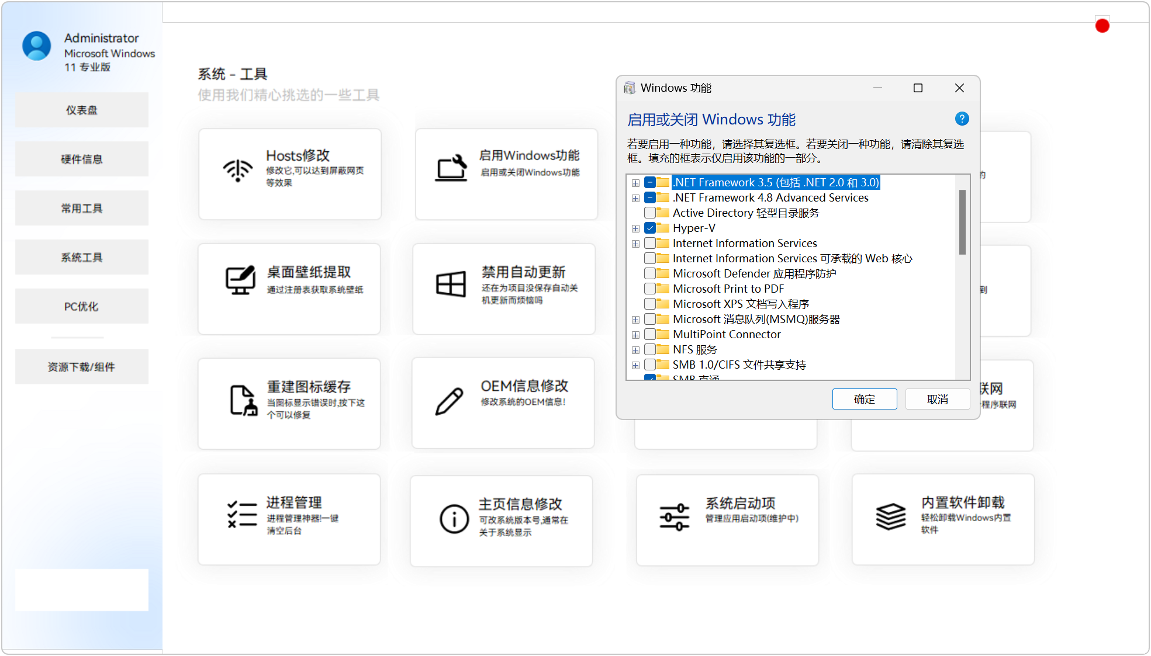Open the 禁用自动更新 tool card
This screenshot has width=1151, height=656.
pos(504,289)
